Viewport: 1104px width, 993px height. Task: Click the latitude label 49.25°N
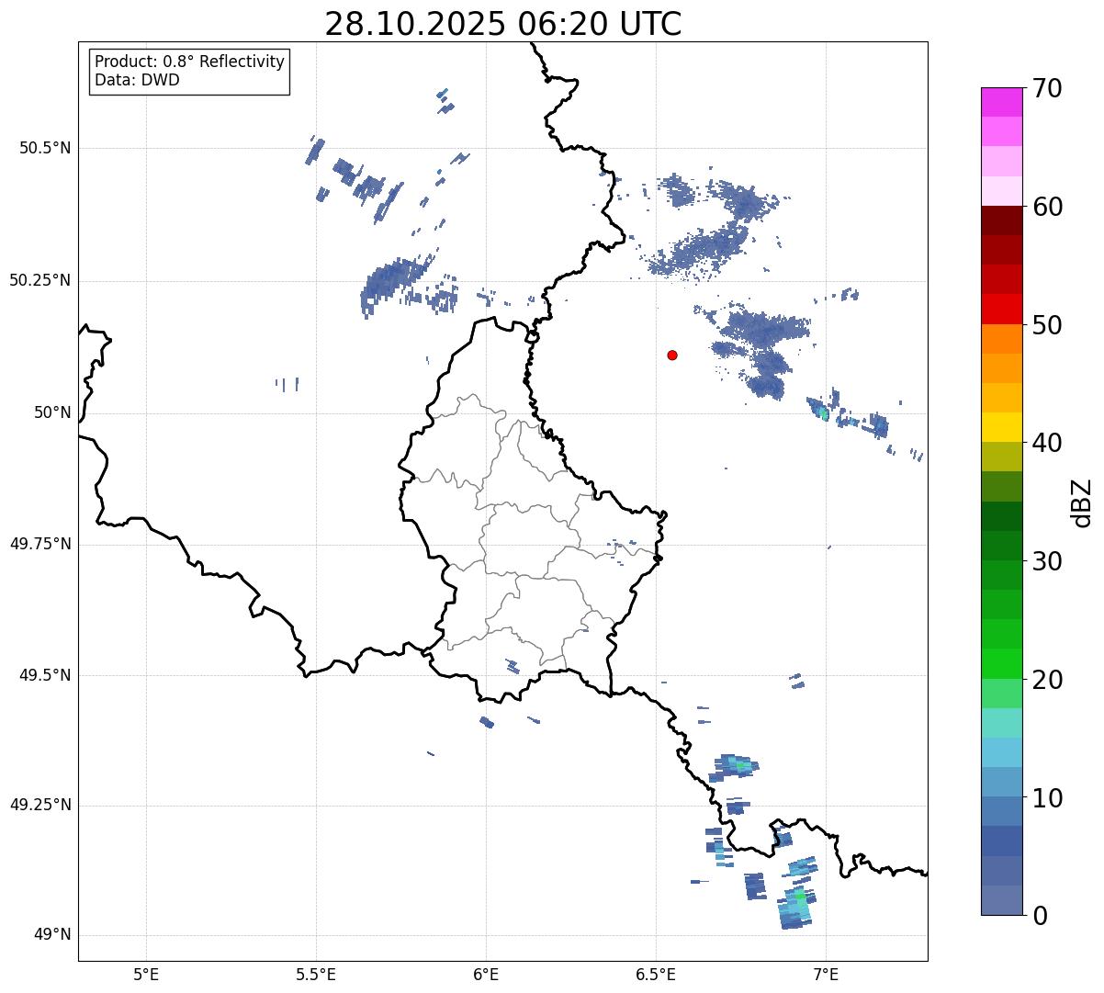40,805
